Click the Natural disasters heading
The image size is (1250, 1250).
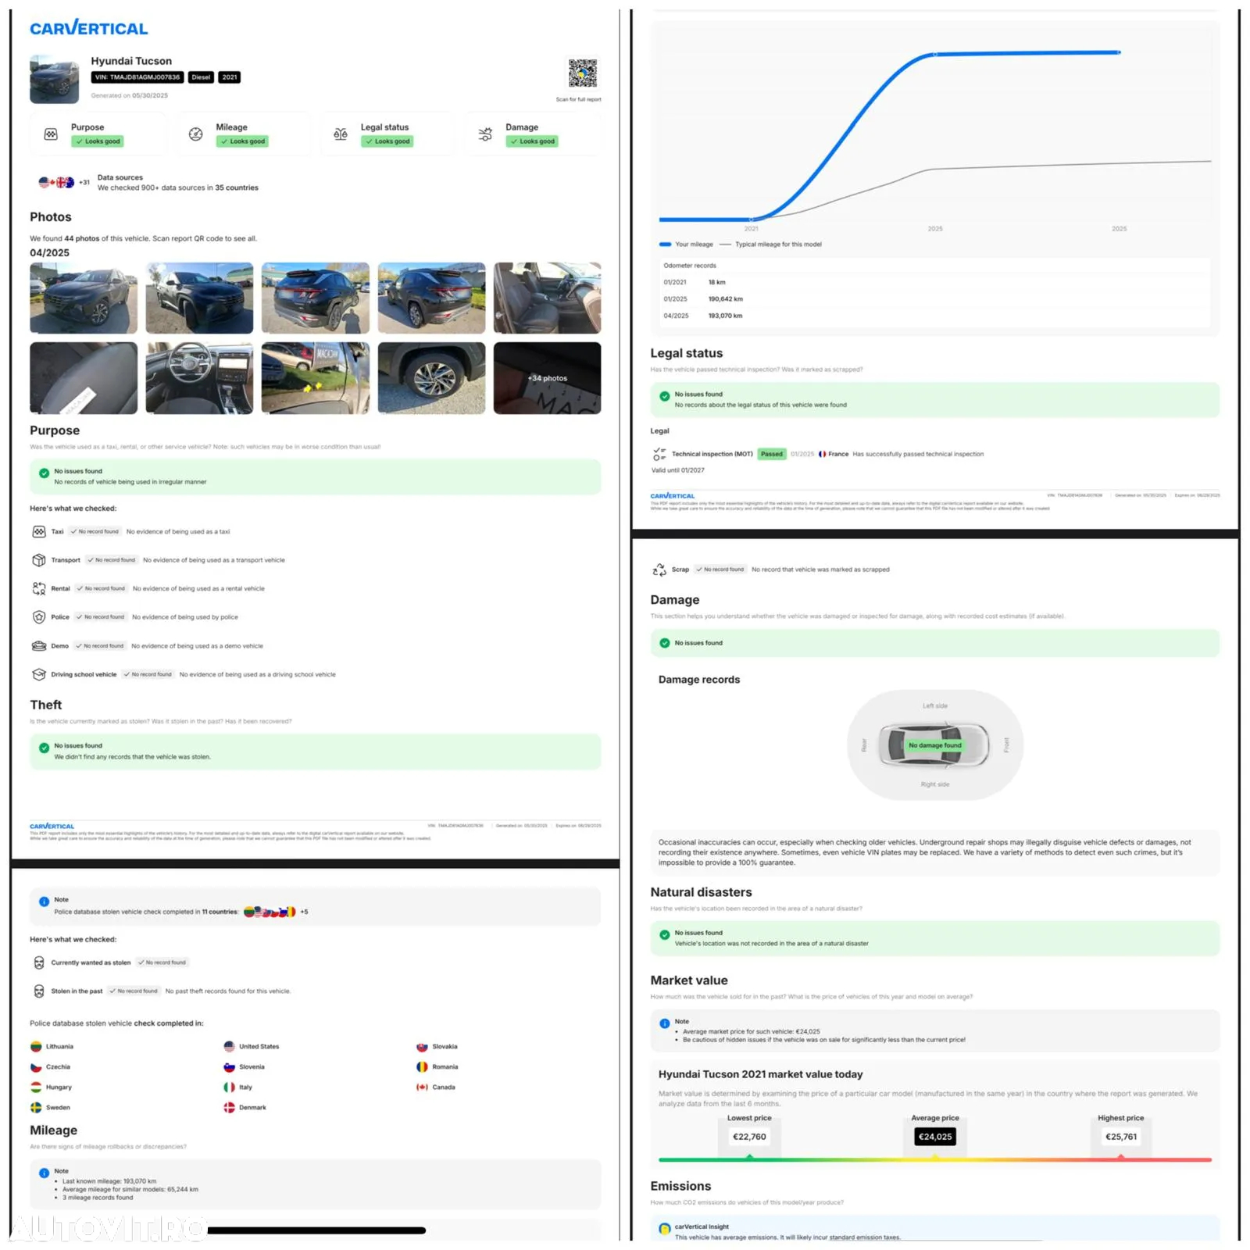pos(701,892)
